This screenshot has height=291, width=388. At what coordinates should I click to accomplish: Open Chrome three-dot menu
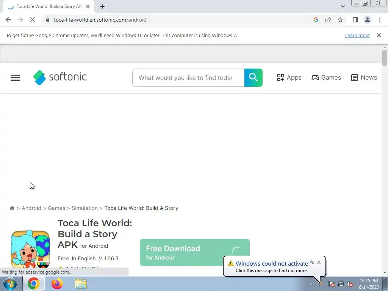(380, 20)
